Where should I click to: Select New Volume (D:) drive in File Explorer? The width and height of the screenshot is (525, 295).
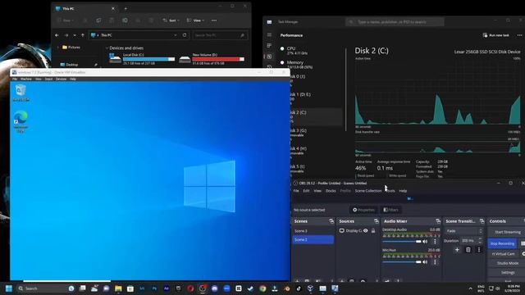coord(212,59)
